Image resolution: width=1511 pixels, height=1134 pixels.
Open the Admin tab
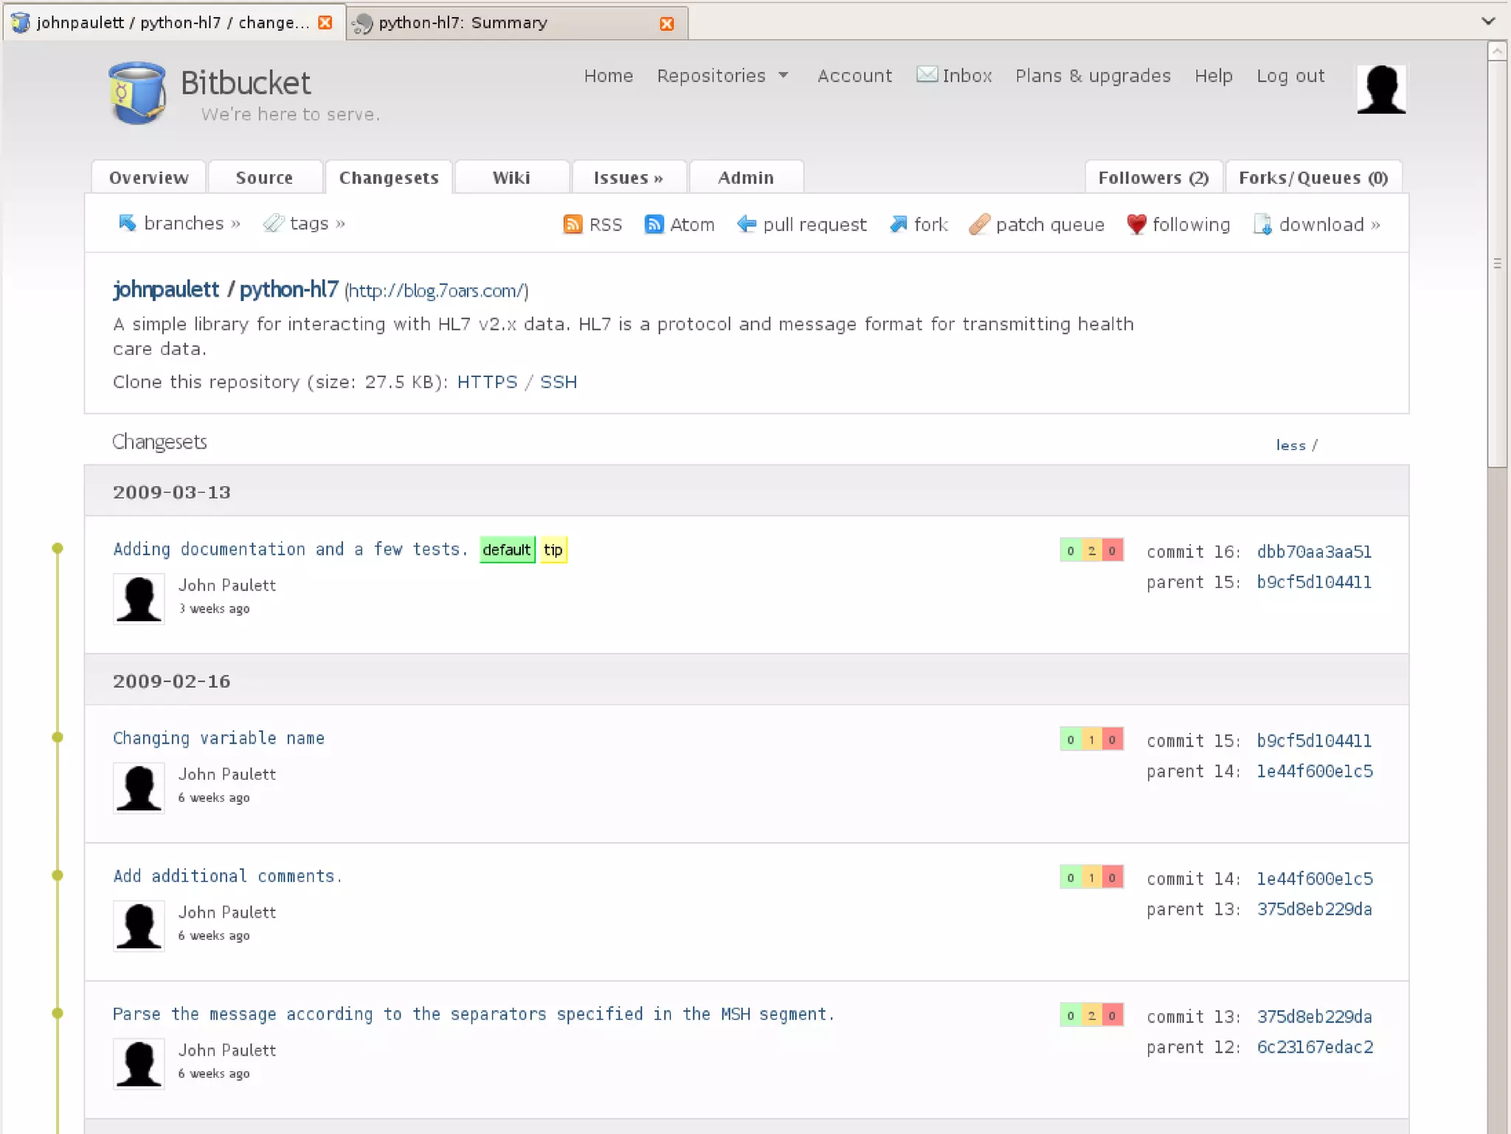click(746, 178)
